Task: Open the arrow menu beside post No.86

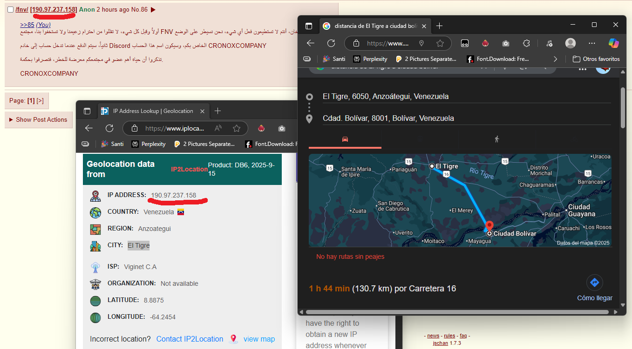Action: [153, 10]
